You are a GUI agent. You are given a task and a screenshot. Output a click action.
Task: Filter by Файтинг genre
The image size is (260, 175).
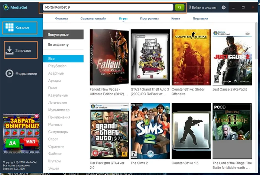[x=55, y=153]
